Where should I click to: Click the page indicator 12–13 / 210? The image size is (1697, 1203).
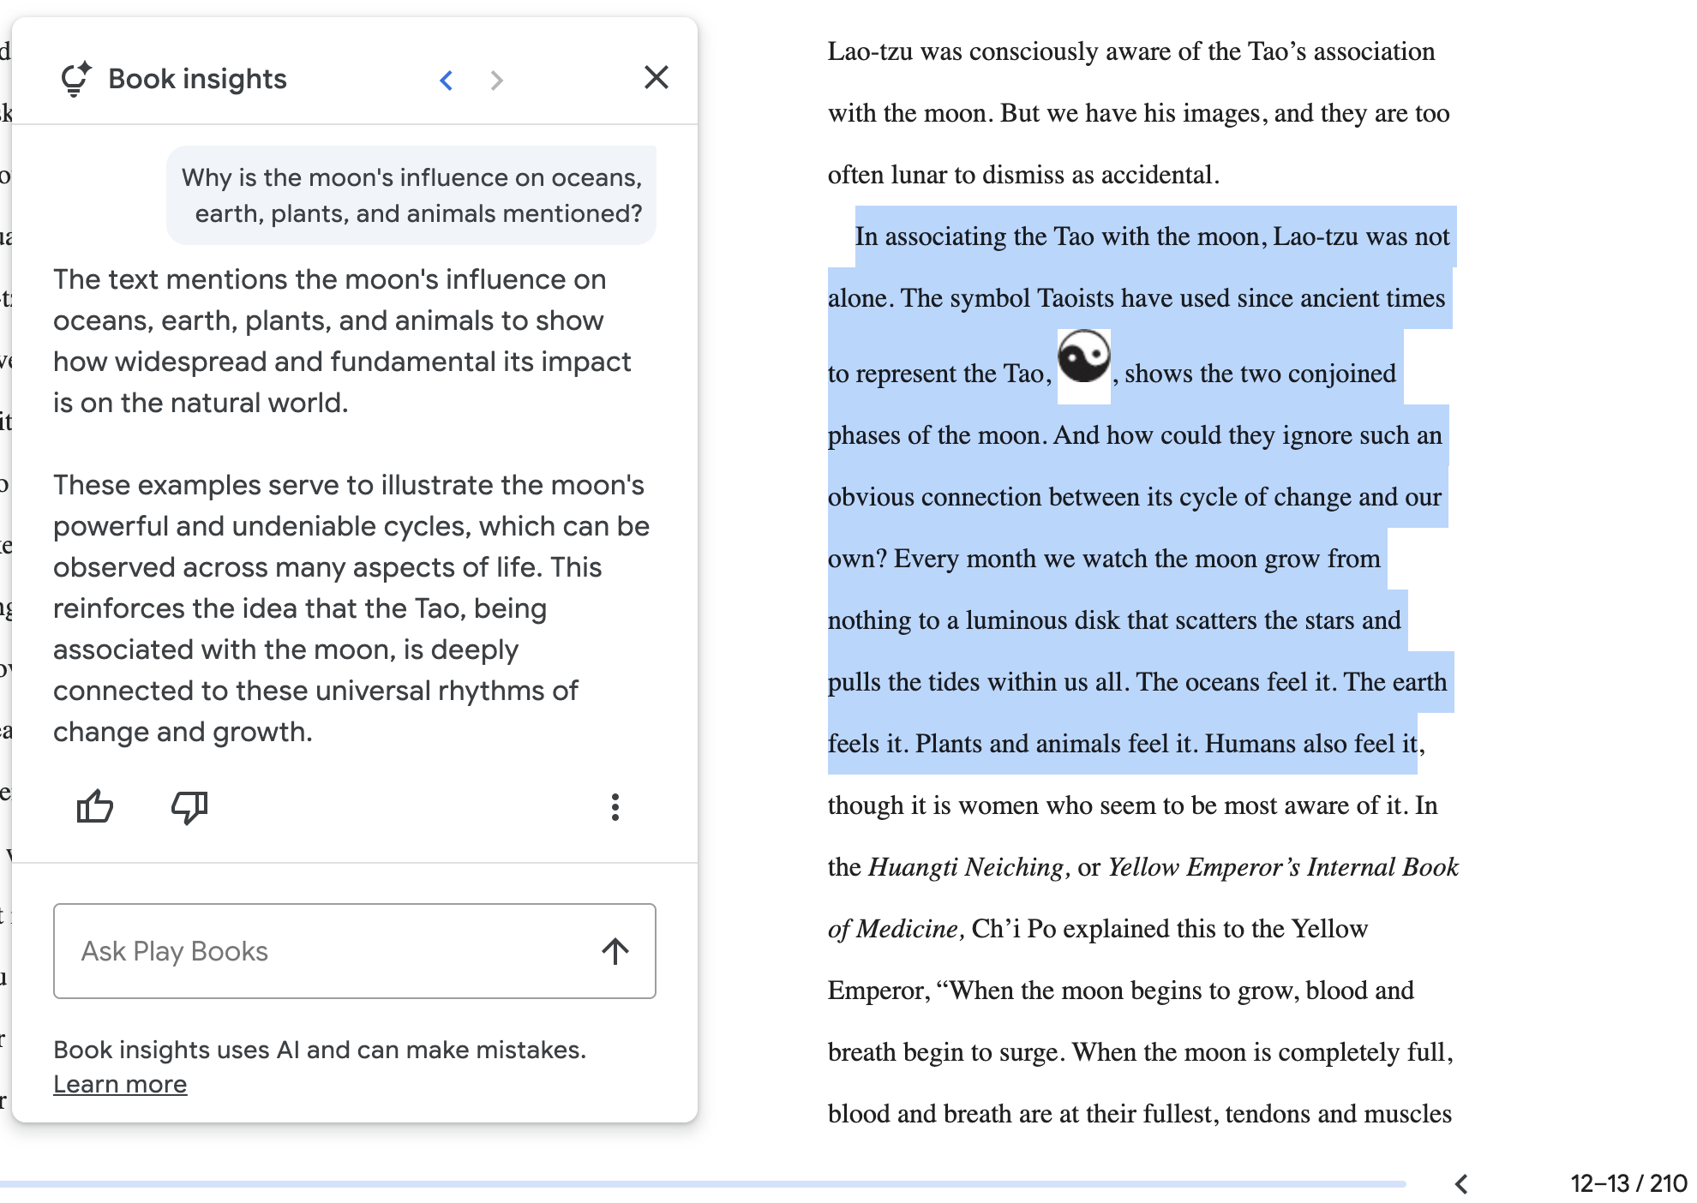[x=1628, y=1183]
